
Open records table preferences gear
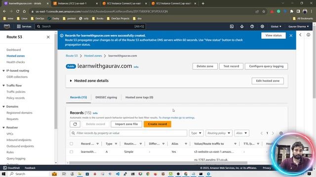coord(281,133)
